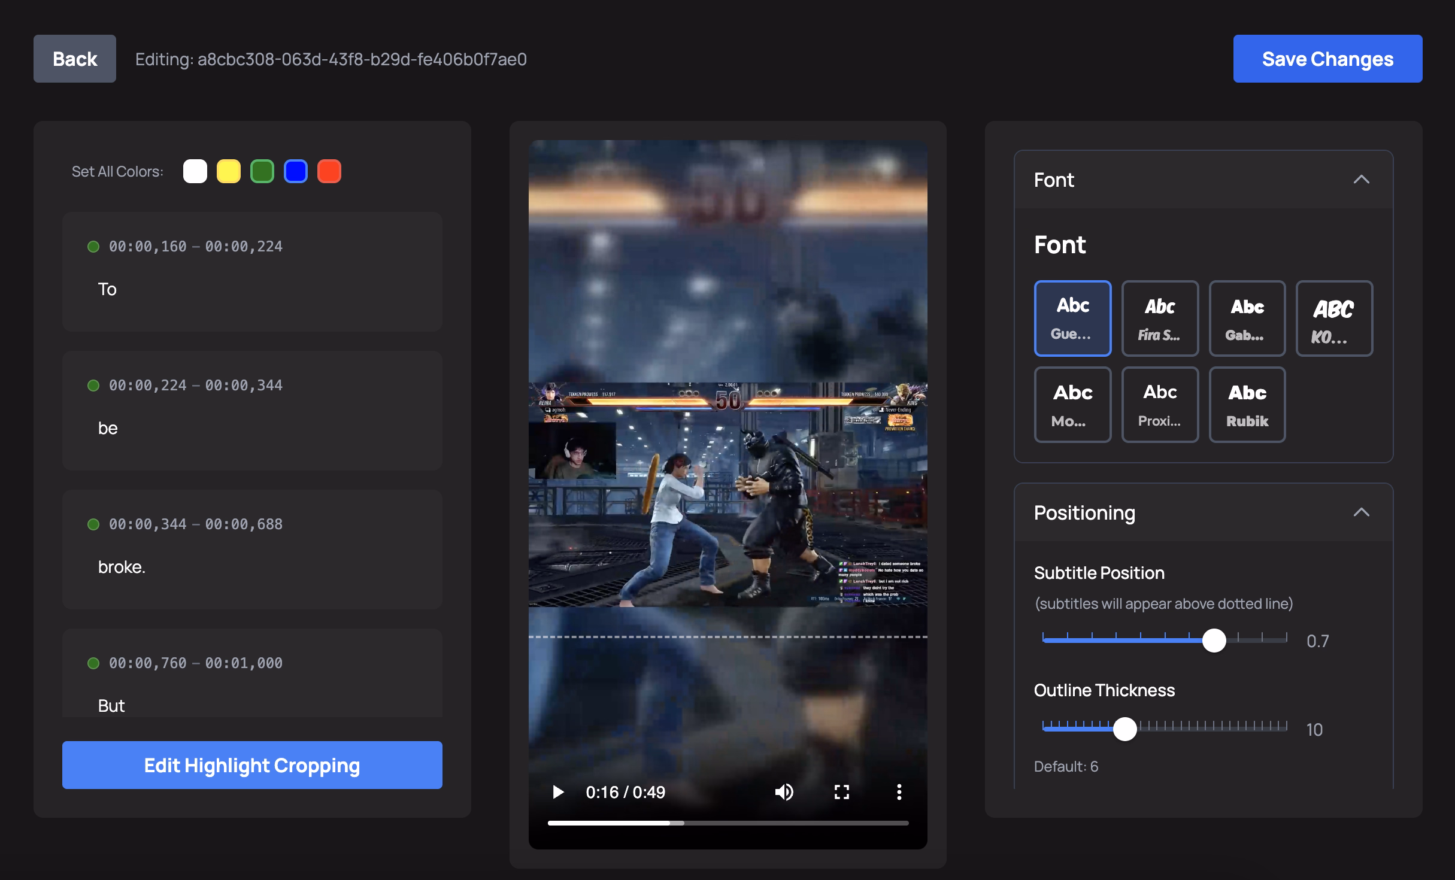Click Back button
This screenshot has width=1455, height=880.
(x=75, y=59)
